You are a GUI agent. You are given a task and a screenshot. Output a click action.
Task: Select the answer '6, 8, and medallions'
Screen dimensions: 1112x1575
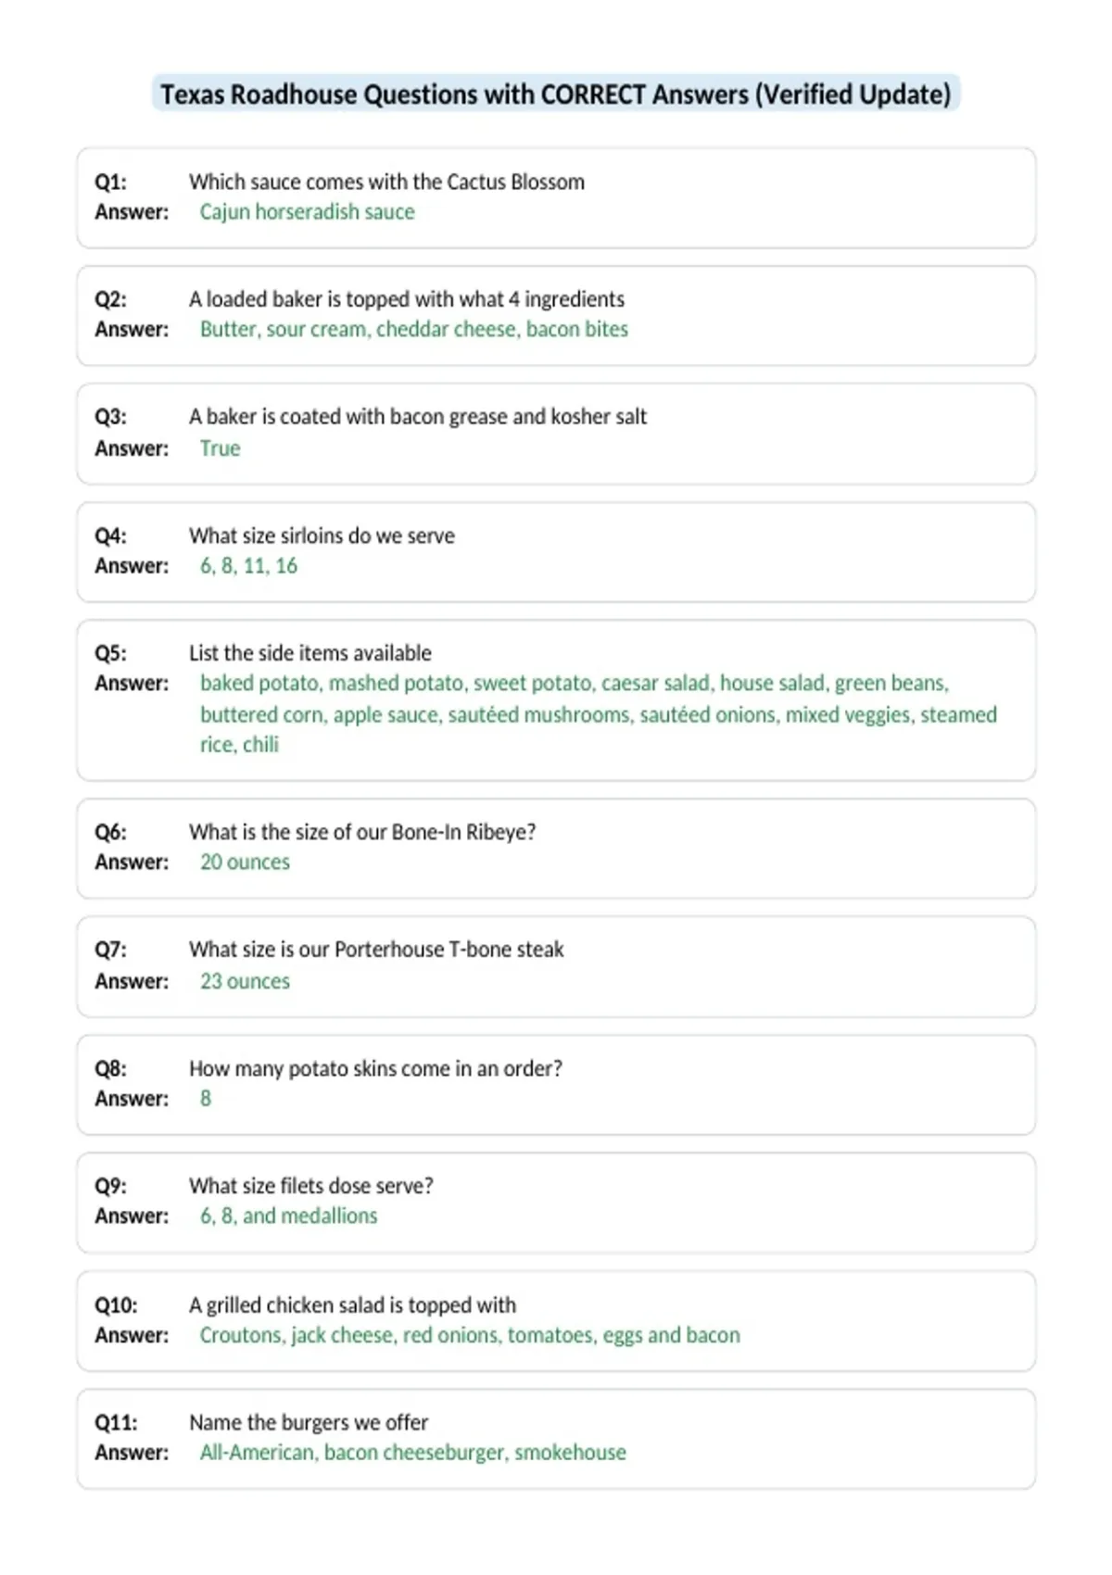288,1216
